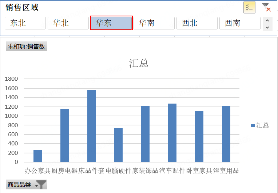The image size is (278, 193).
Task: Click the 汽车配件 category axis label
Action: [x=172, y=171]
